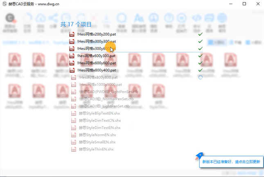Select the file 赫思StyleThinEN.shx

click(96, 149)
